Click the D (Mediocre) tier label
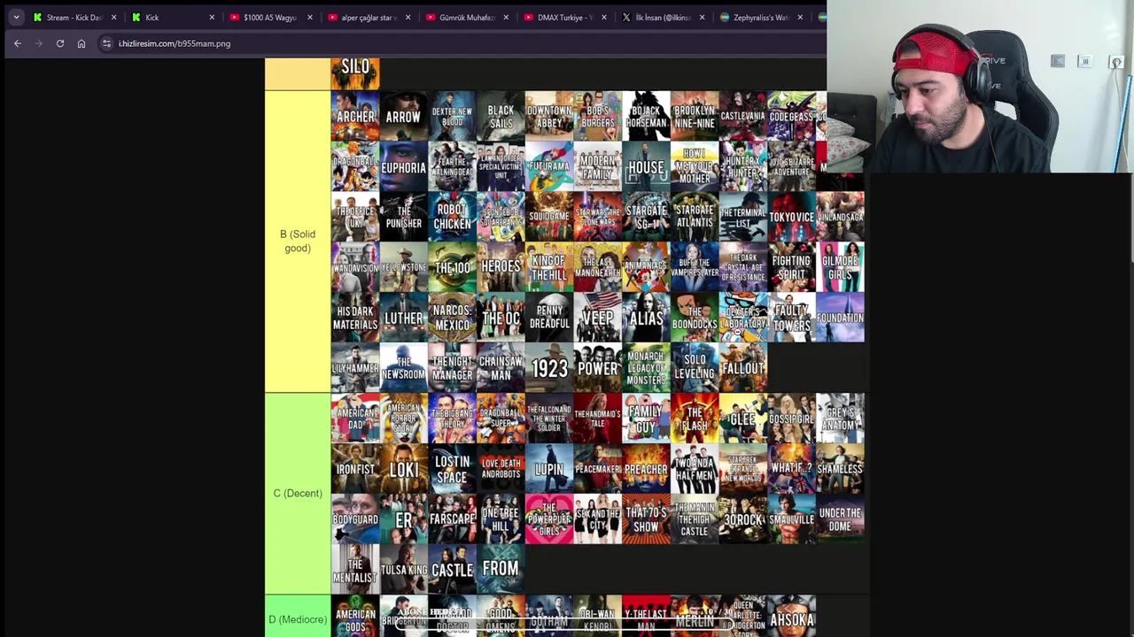 [x=298, y=619]
